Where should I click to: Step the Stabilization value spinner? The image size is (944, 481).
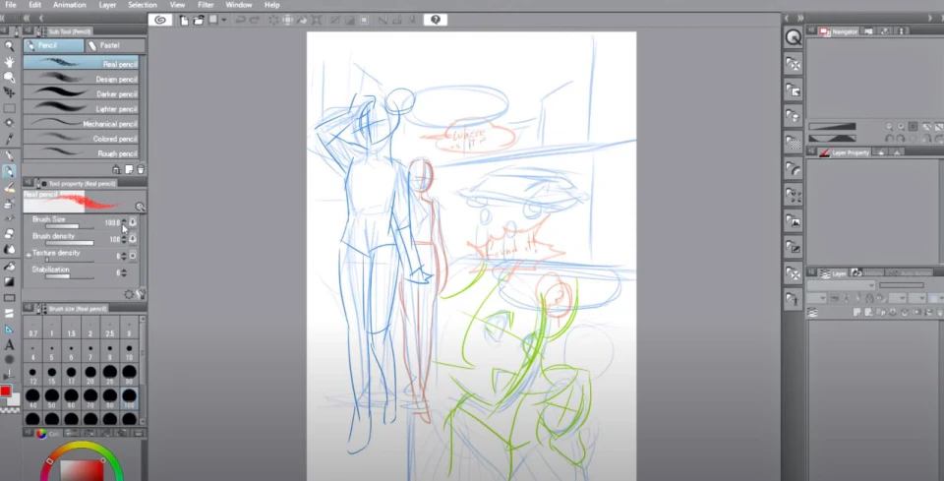pos(124,272)
